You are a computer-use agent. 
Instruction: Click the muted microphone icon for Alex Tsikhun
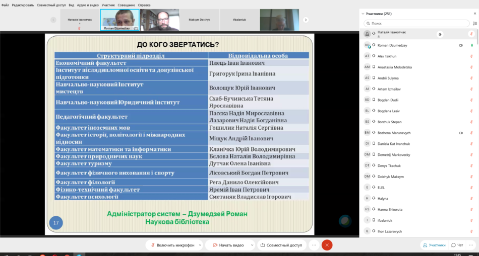click(x=471, y=56)
